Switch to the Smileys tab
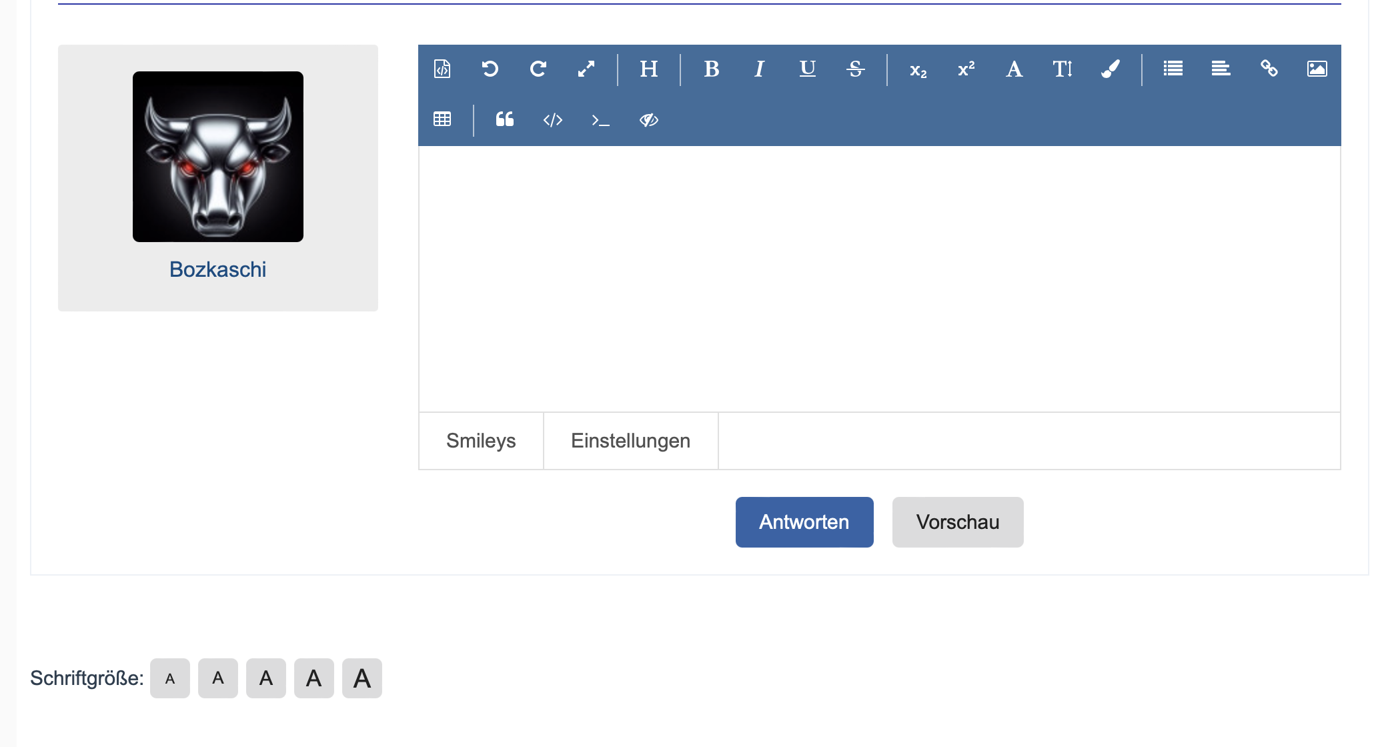This screenshot has height=747, width=1382. (481, 441)
